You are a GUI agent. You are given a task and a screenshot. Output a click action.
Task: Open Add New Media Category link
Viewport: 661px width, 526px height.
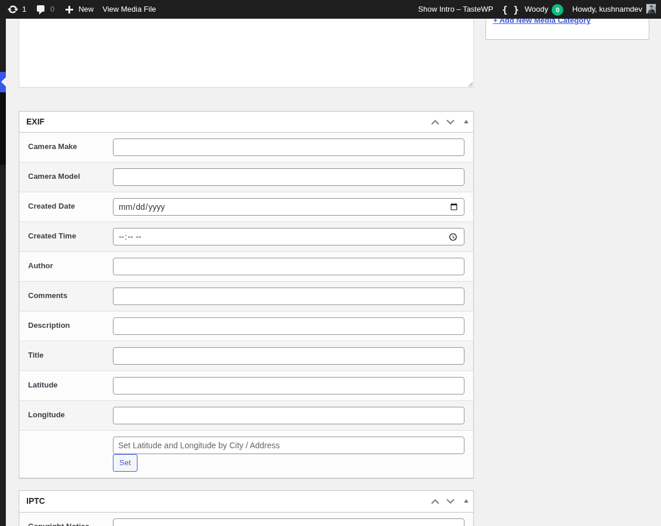click(x=542, y=20)
